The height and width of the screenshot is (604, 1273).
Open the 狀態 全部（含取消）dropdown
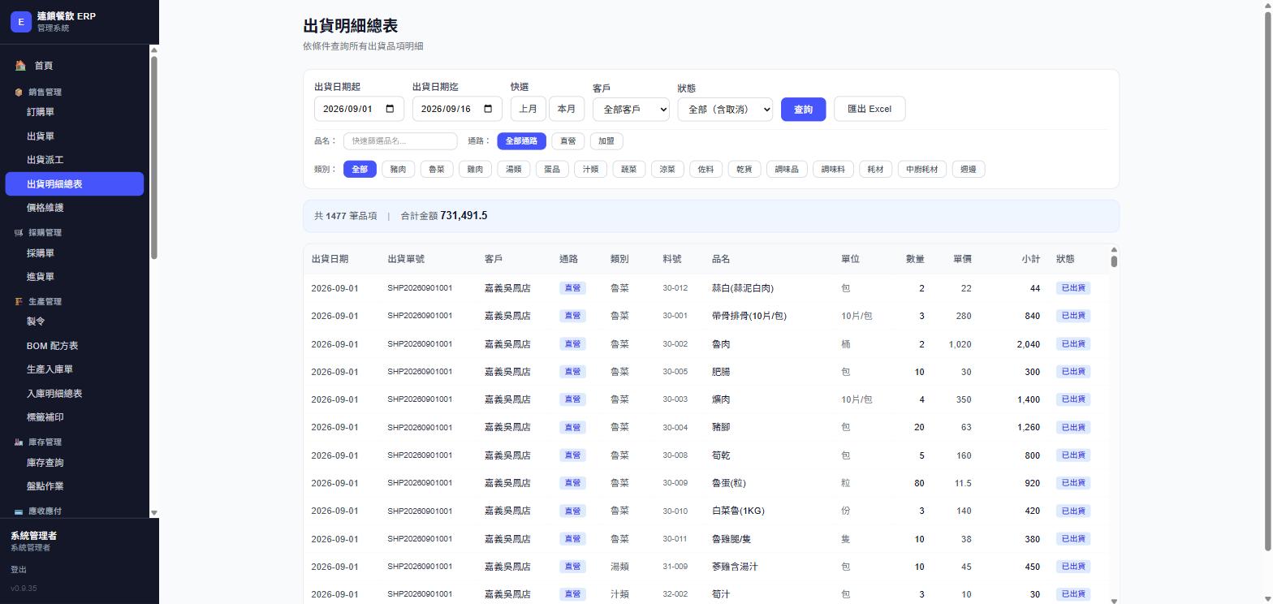(x=725, y=109)
